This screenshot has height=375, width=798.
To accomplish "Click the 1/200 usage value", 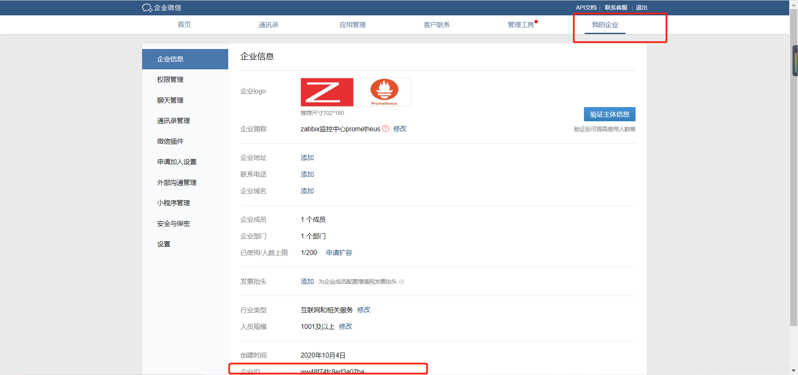I will [x=309, y=252].
